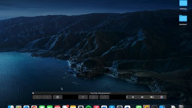The height and width of the screenshot is (108, 192).
Task: Open Finder from the Dock
Action: (x=11, y=107)
